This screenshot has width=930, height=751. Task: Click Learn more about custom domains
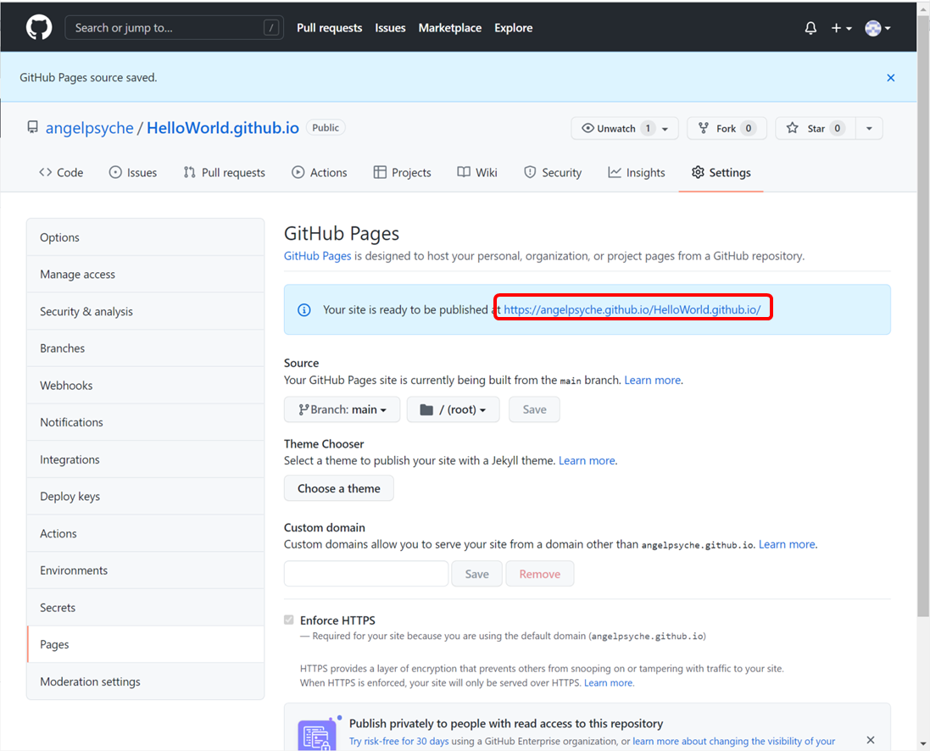787,544
